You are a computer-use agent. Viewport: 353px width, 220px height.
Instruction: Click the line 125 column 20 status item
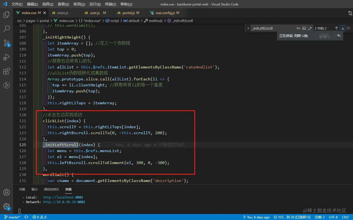[292, 217]
